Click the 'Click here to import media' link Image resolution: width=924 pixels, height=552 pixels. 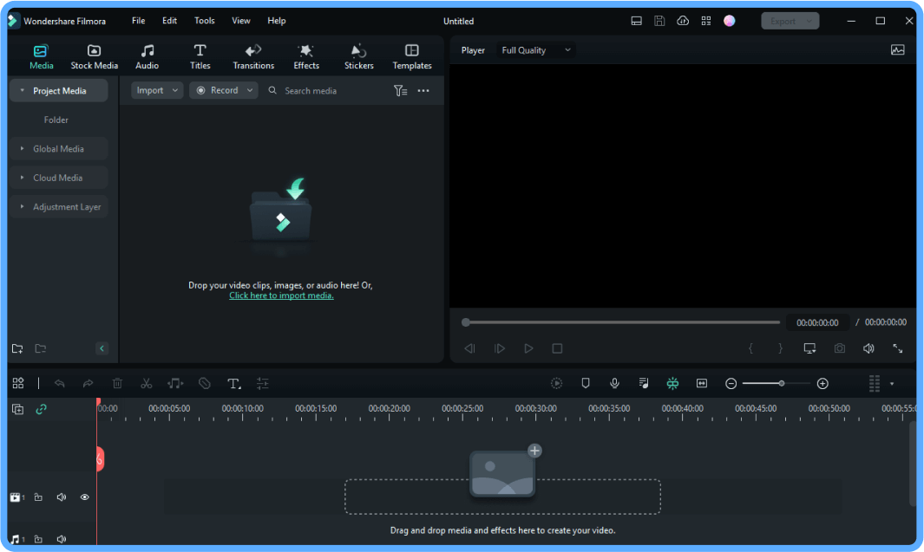pyautogui.click(x=281, y=295)
